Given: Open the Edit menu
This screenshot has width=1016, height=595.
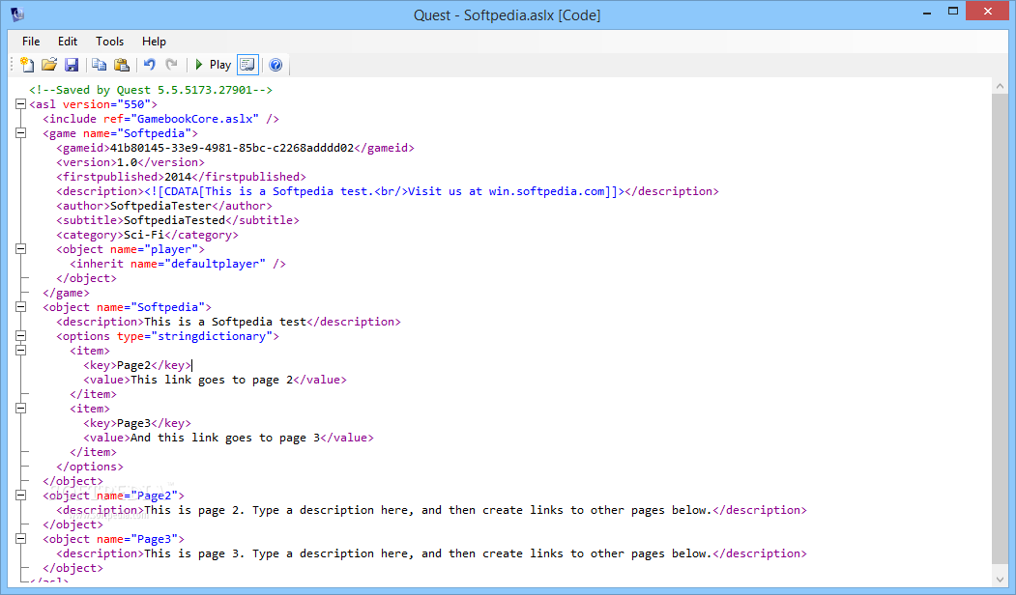Looking at the screenshot, I should click(x=68, y=42).
